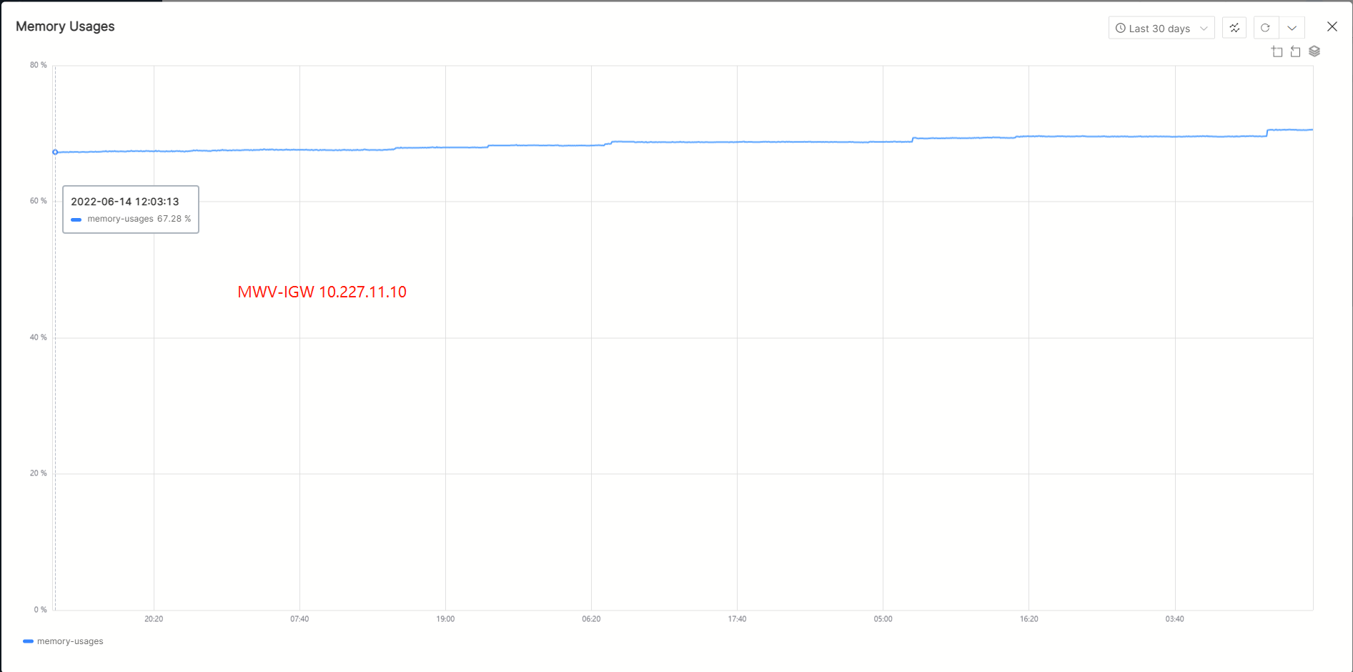1353x672 pixels.
Task: Refresh the Memory Usages chart
Action: tap(1265, 28)
